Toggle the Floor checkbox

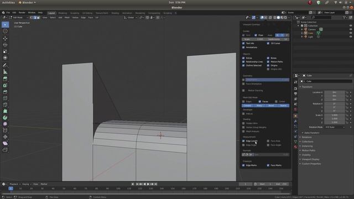pyautogui.click(x=256, y=35)
